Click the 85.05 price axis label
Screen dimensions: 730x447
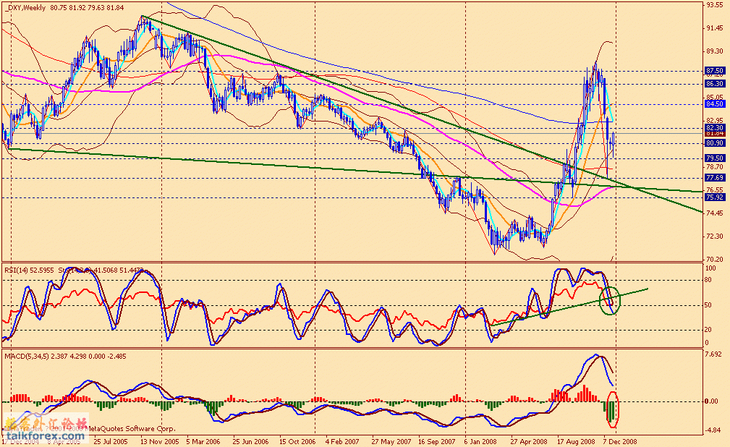(x=715, y=98)
